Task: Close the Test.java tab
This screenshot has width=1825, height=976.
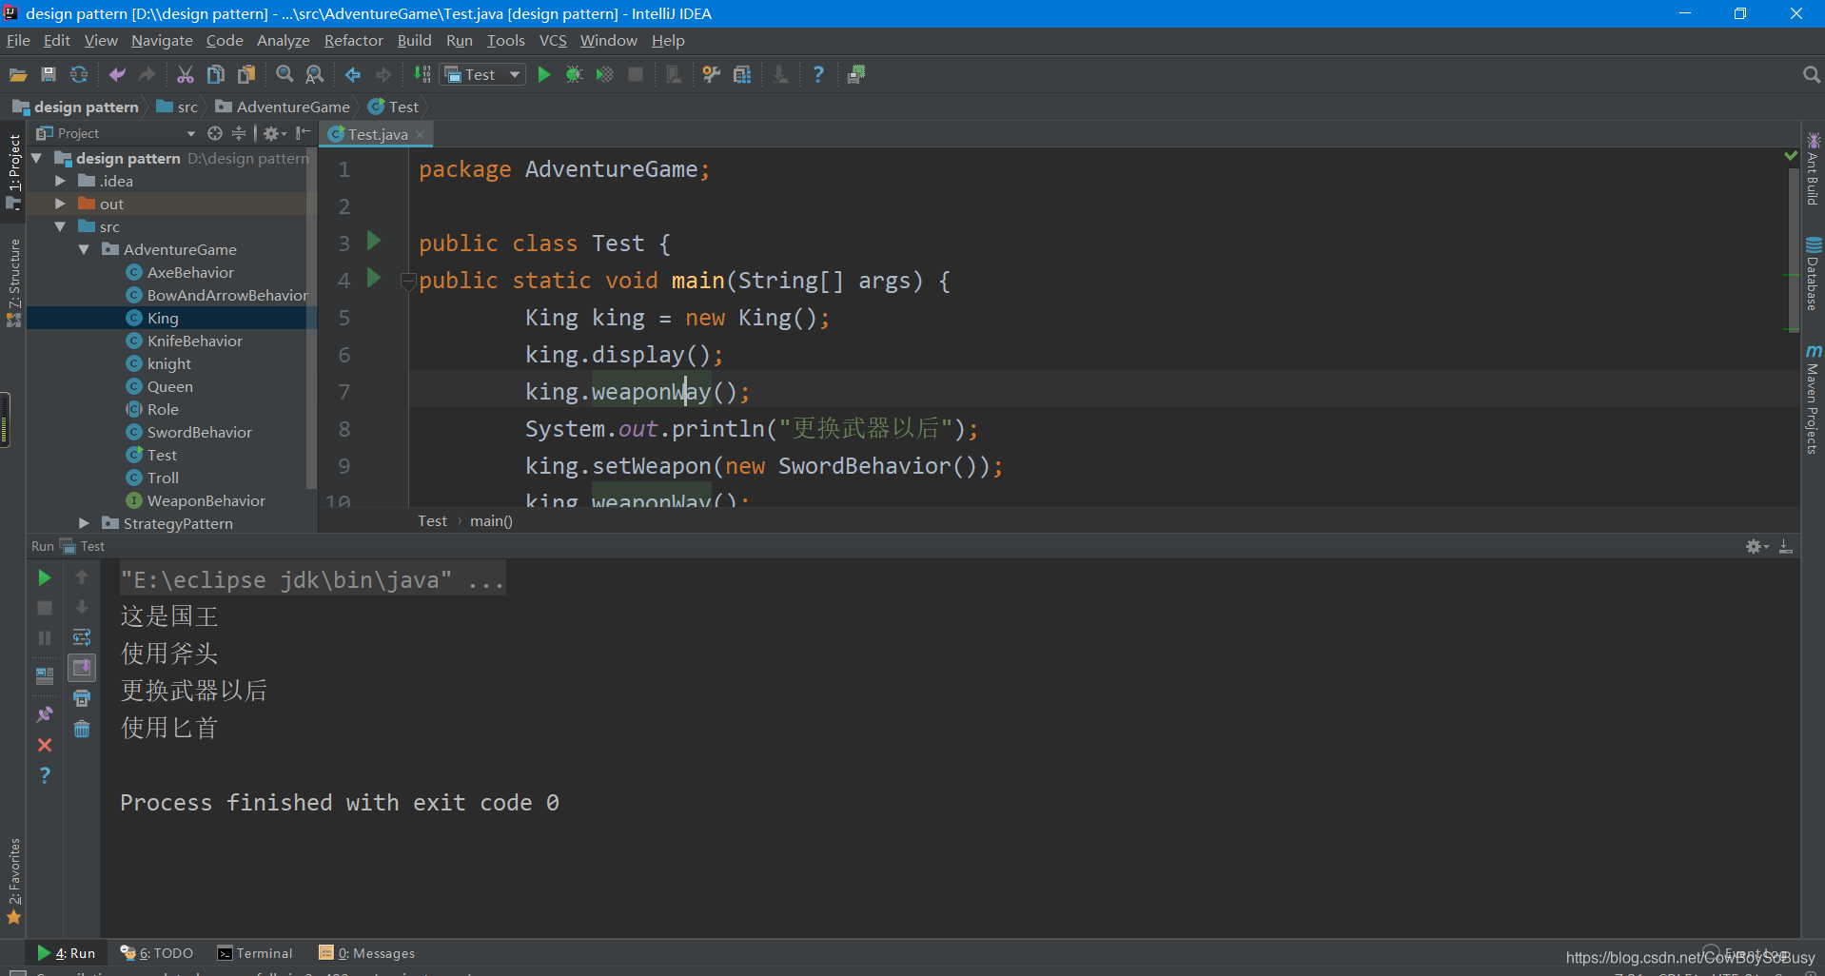Action: [x=420, y=135]
